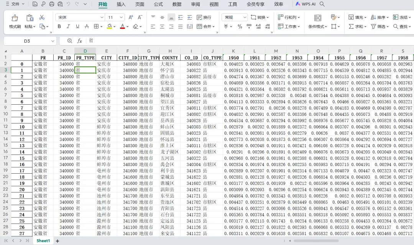The image size is (414, 245).
Task: Toggle Italic formatting
Action: tap(68, 26)
